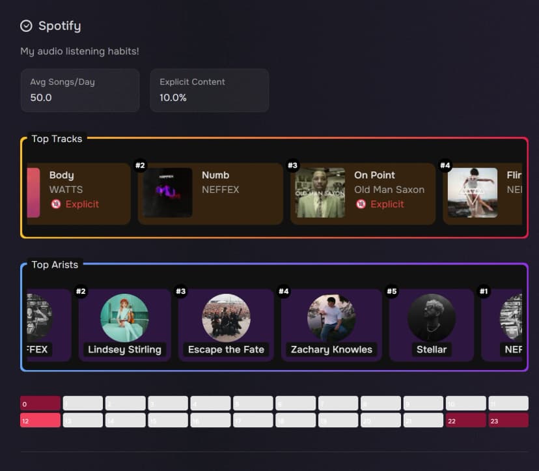Select hour 0 cell in listening heatmap
This screenshot has width=539, height=471.
point(40,403)
